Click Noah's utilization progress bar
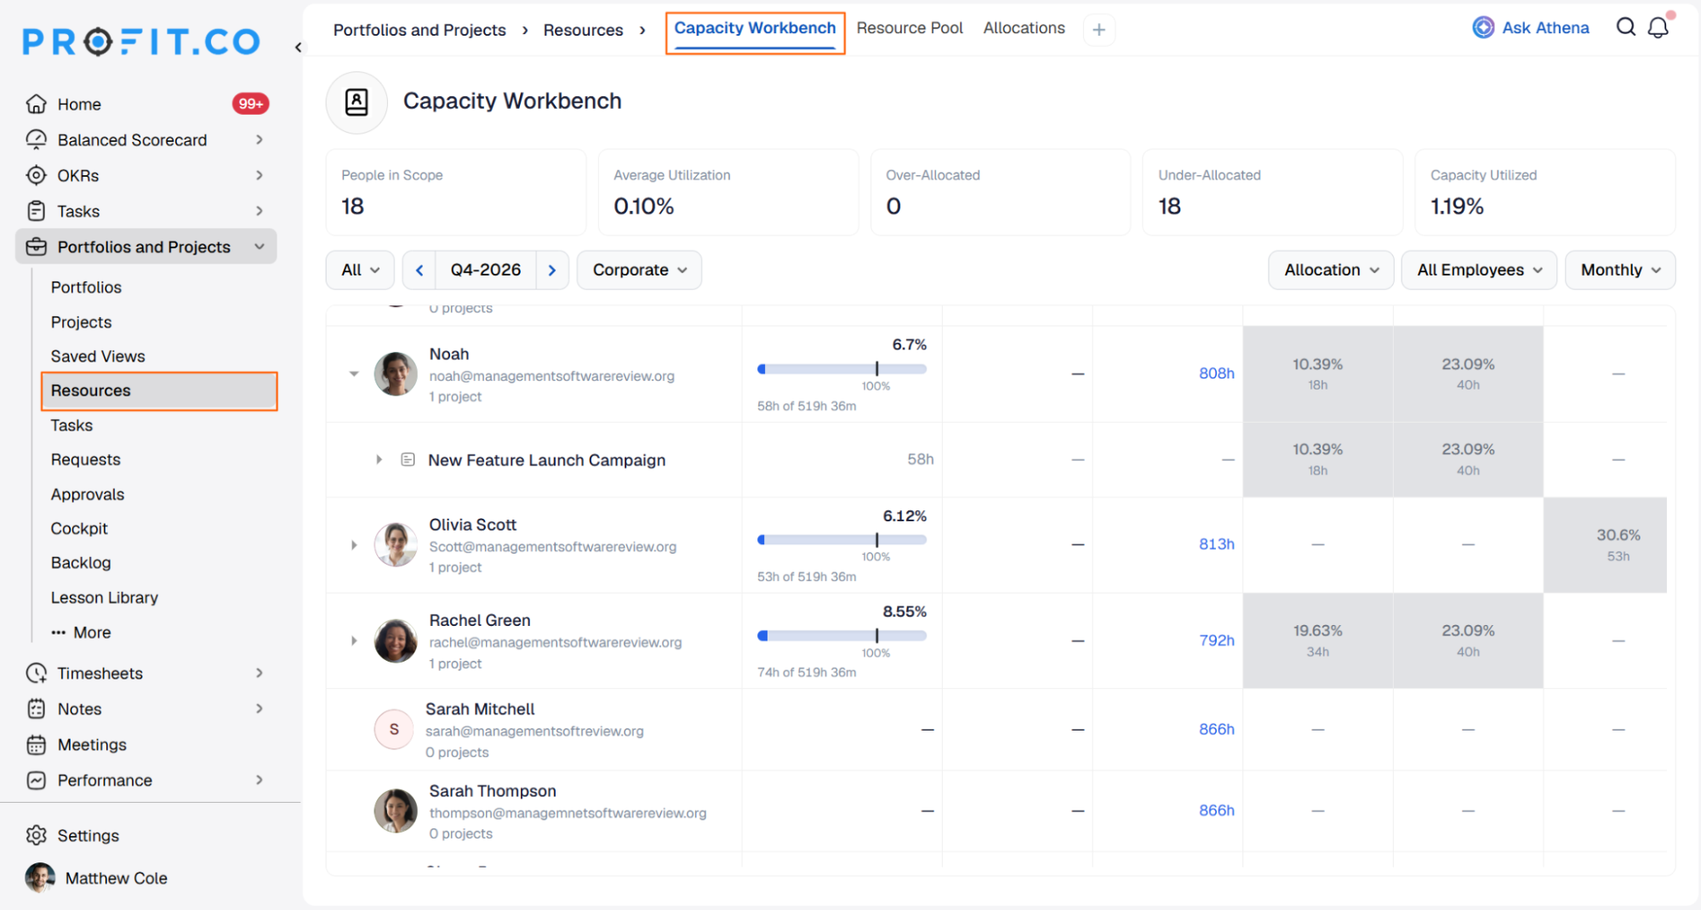The height and width of the screenshot is (910, 1701). tap(842, 369)
